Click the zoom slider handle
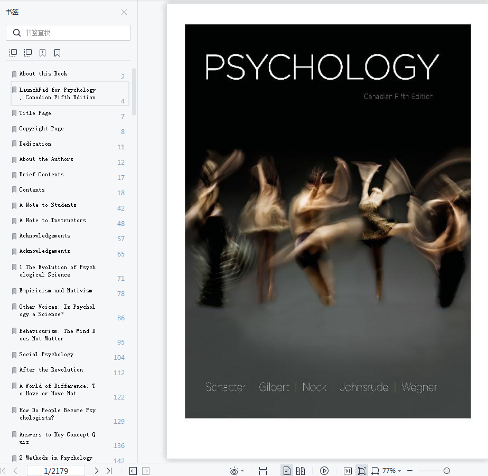 pos(447,471)
